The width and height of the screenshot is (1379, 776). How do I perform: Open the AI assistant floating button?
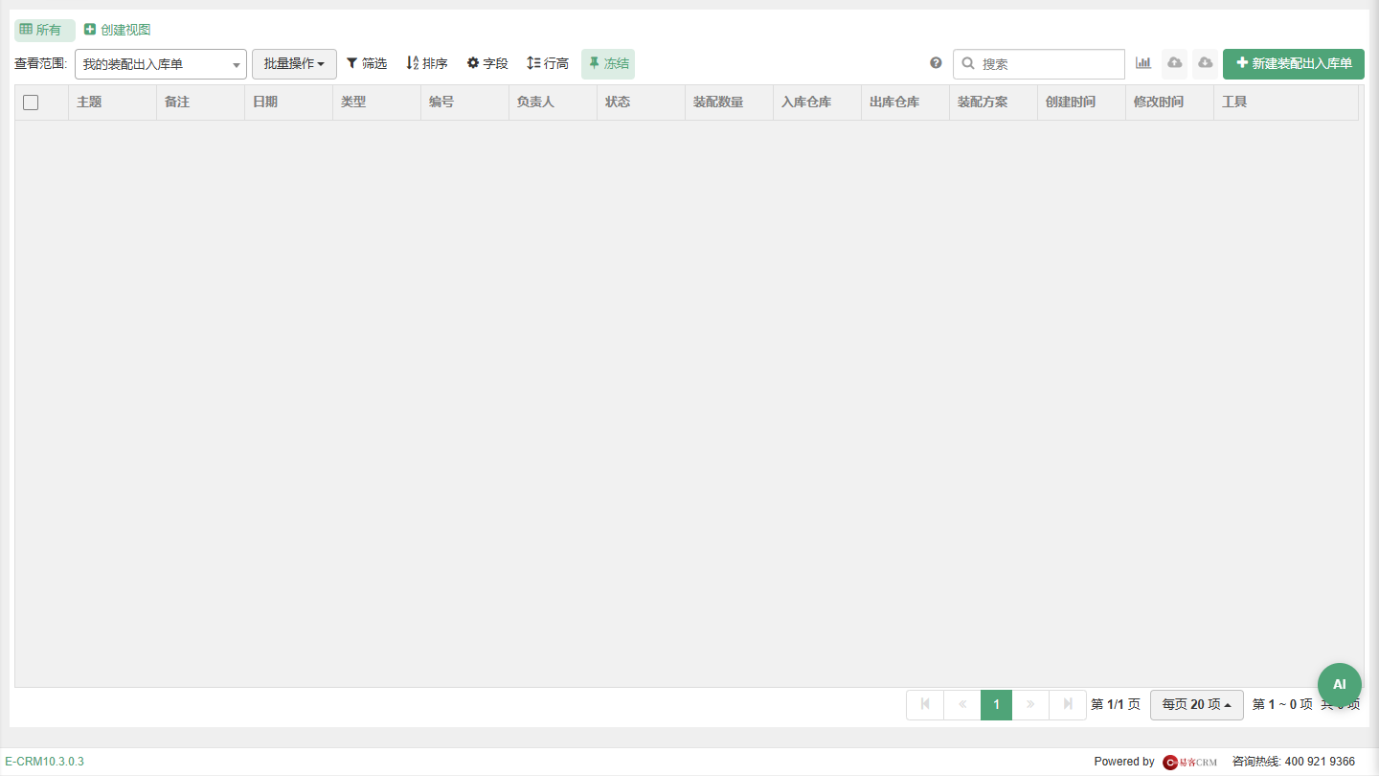(x=1339, y=685)
